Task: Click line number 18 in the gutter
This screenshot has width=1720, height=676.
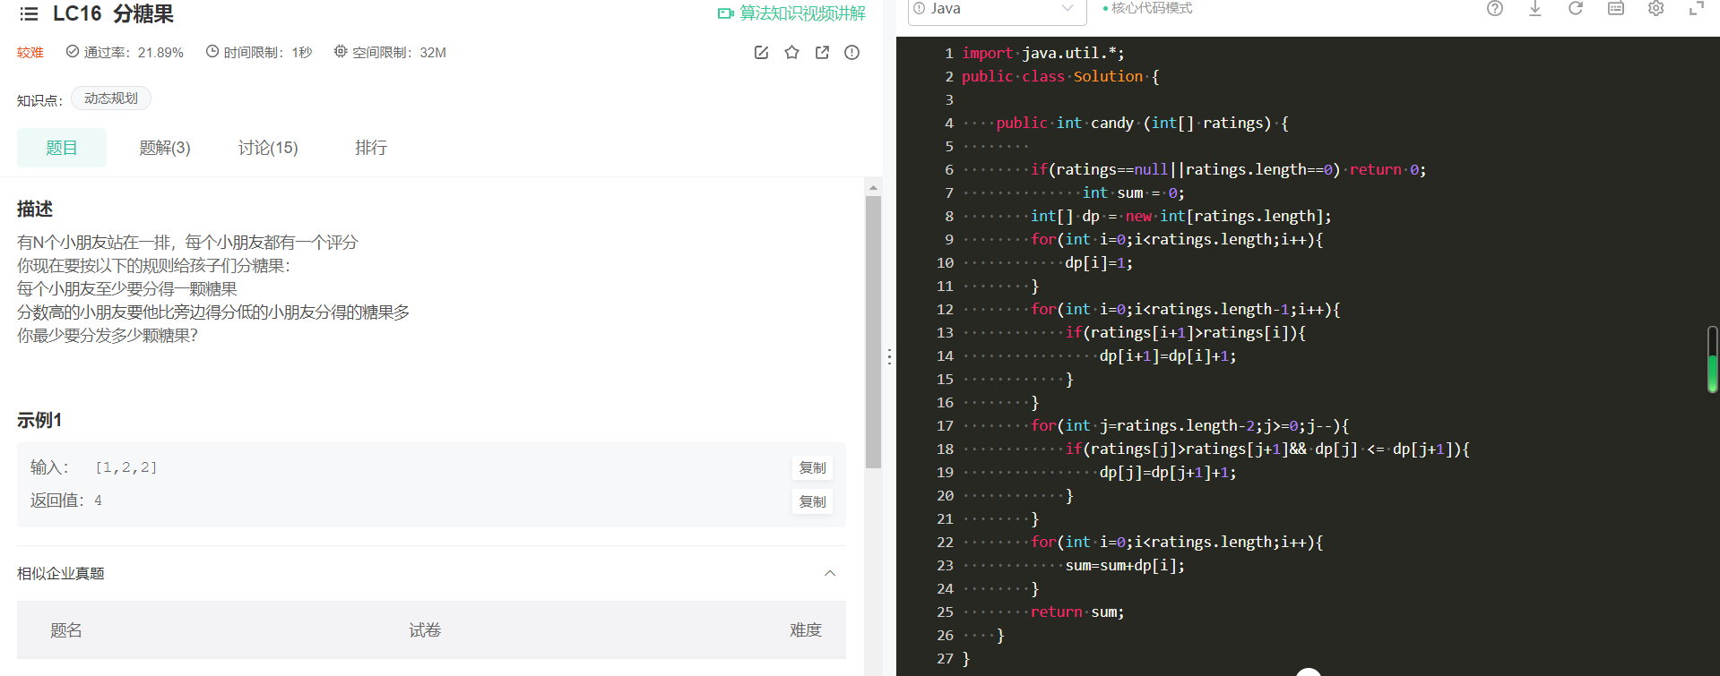Action: pyautogui.click(x=945, y=449)
